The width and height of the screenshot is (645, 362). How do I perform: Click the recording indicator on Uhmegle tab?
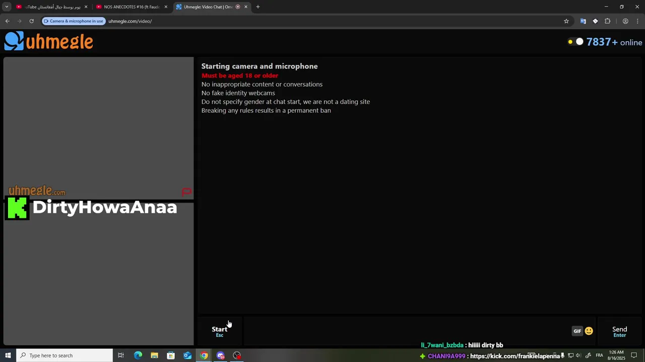[238, 7]
